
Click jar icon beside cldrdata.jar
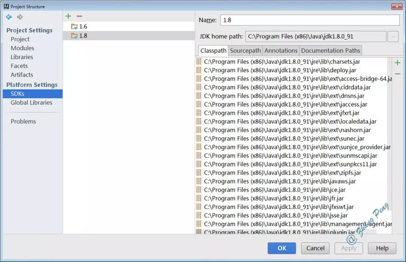click(x=199, y=87)
